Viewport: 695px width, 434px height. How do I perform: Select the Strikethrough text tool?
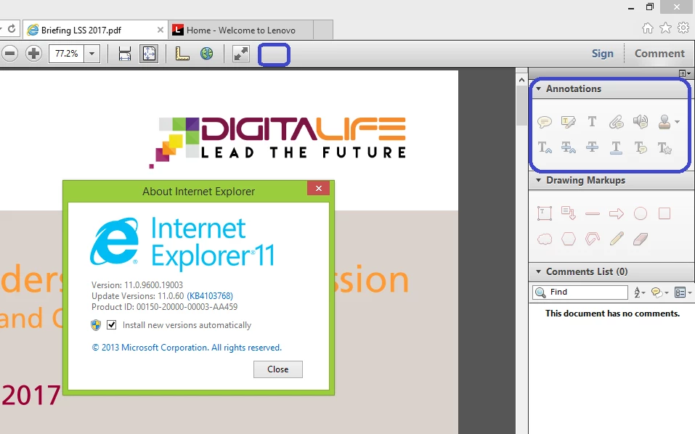tap(592, 147)
